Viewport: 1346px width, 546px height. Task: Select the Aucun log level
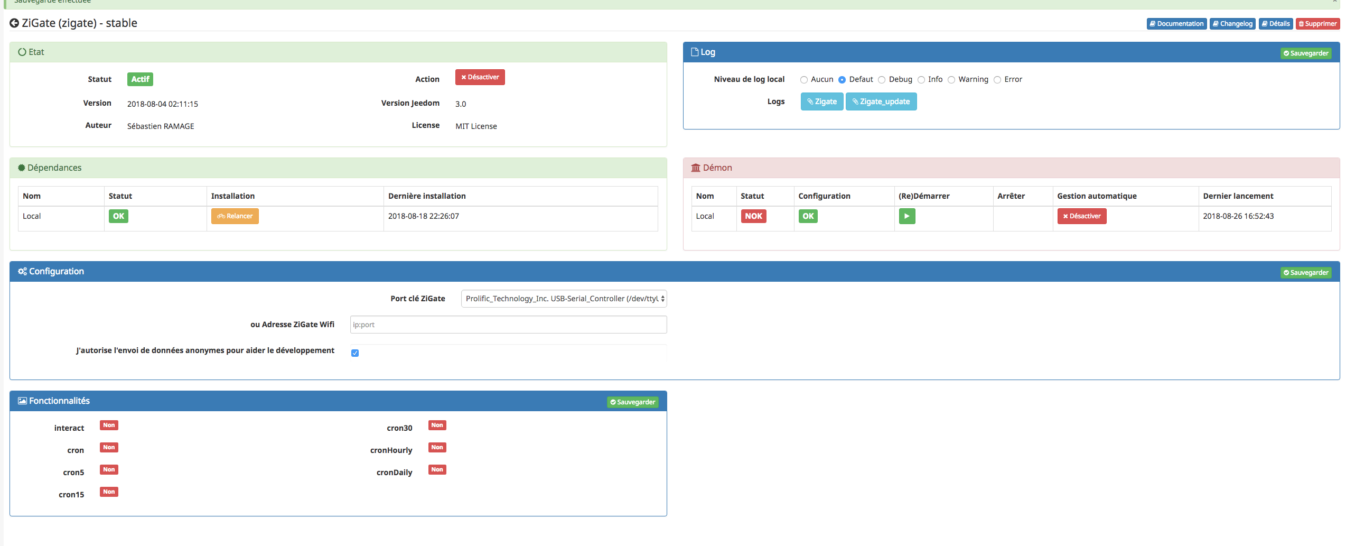[804, 80]
